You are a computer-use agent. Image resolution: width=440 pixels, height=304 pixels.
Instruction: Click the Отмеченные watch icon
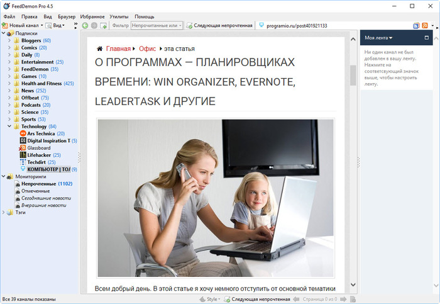click(x=18, y=191)
